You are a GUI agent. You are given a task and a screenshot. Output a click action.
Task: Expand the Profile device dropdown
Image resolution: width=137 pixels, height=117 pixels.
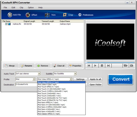(x=34, y=79)
